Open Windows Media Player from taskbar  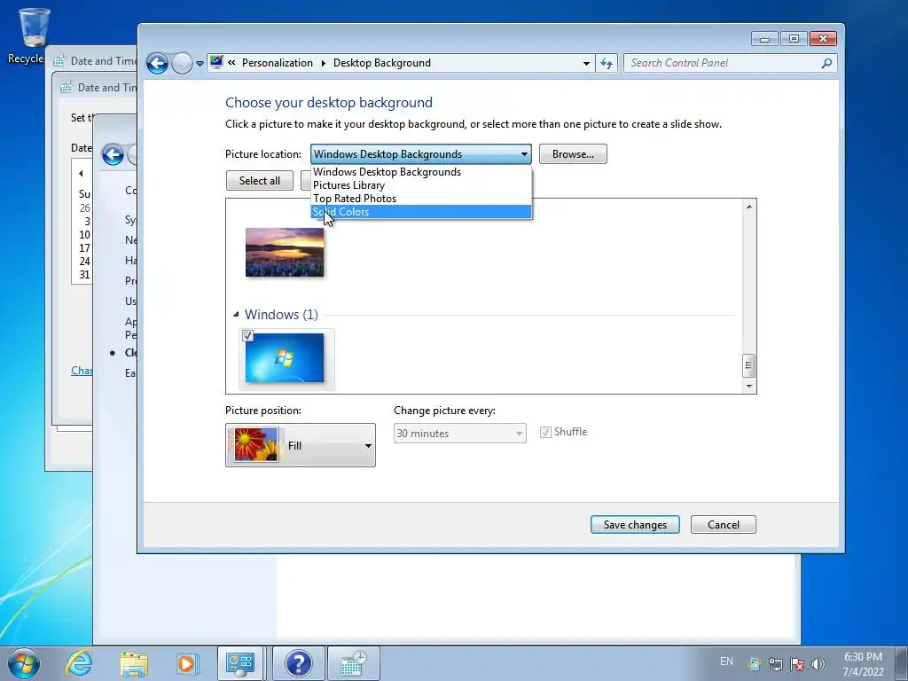pos(187,663)
